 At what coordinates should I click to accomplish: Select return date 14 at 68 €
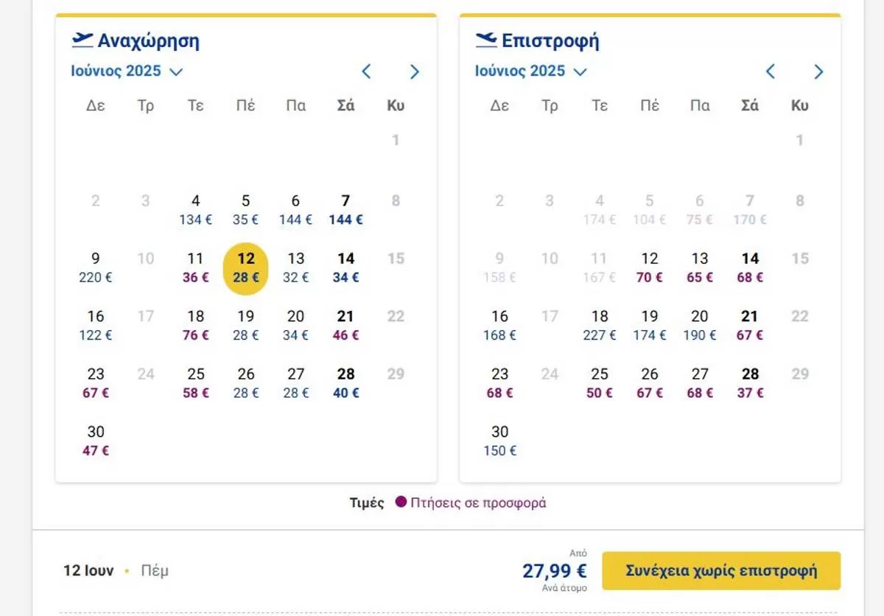pos(750,267)
